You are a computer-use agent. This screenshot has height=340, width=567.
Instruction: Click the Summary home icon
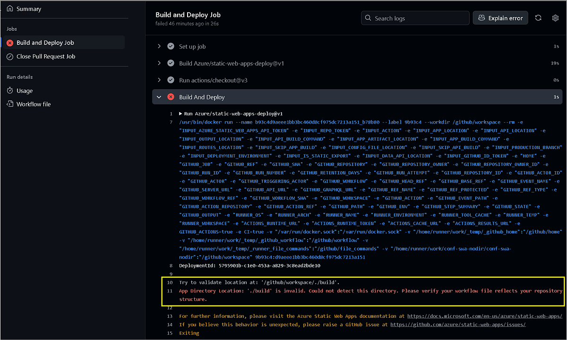click(x=10, y=9)
